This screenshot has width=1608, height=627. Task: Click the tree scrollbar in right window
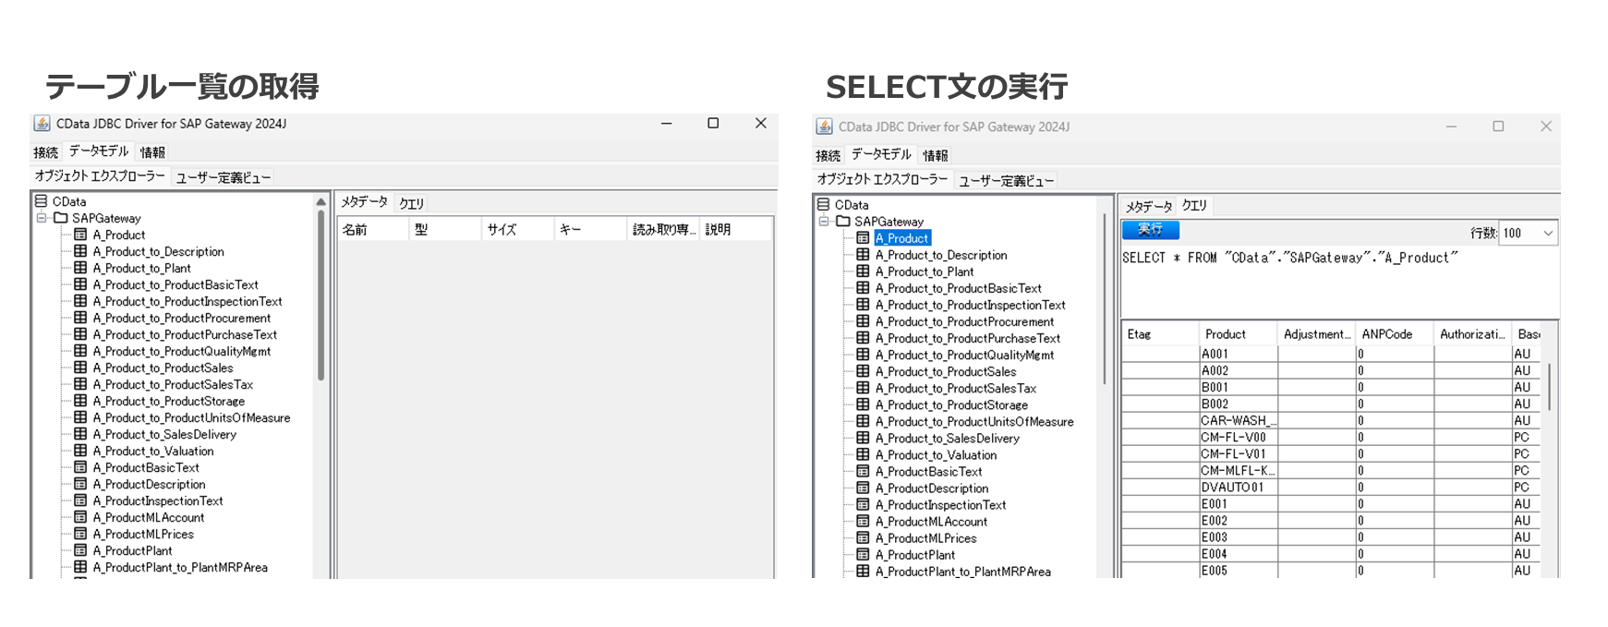pos(1104,300)
